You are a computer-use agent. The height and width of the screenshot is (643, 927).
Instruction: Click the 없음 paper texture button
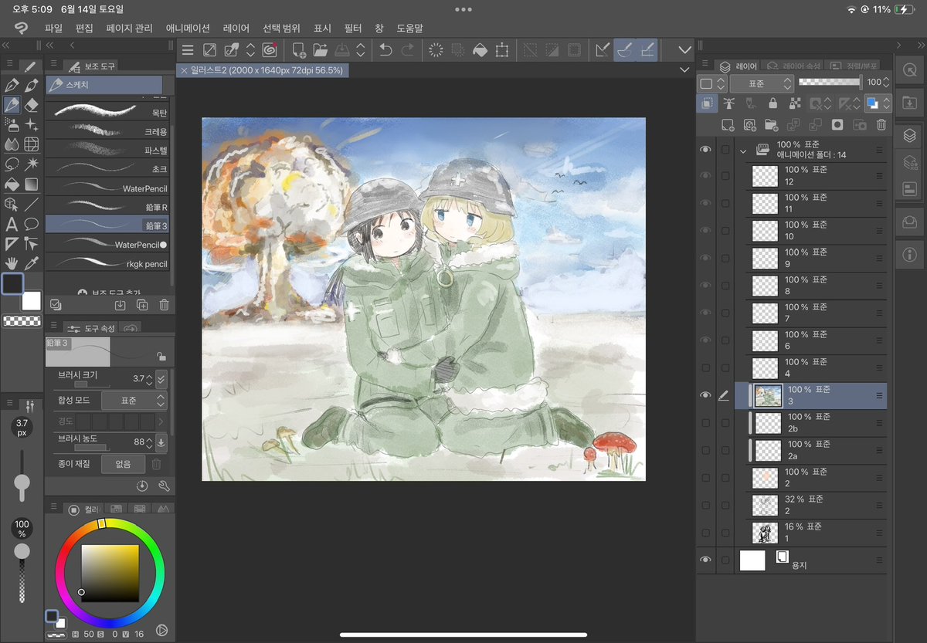(122, 464)
